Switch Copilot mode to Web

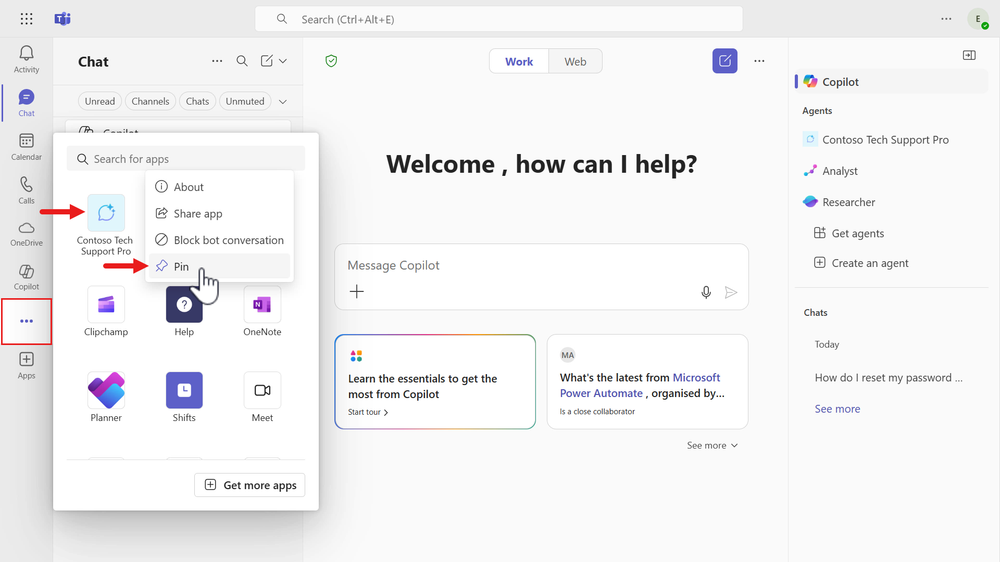tap(575, 61)
